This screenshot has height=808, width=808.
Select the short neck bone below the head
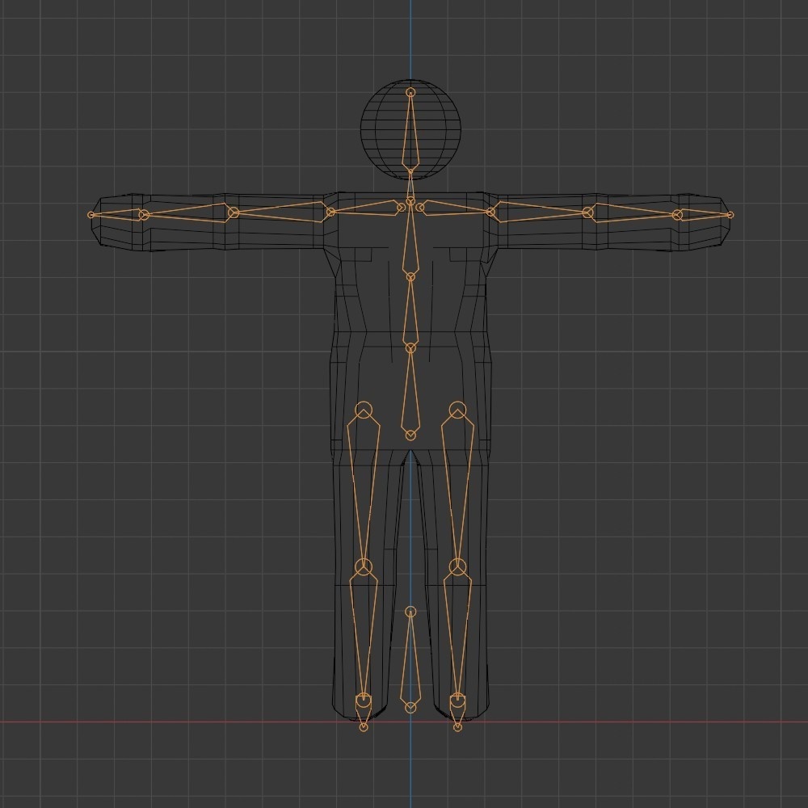tap(410, 186)
